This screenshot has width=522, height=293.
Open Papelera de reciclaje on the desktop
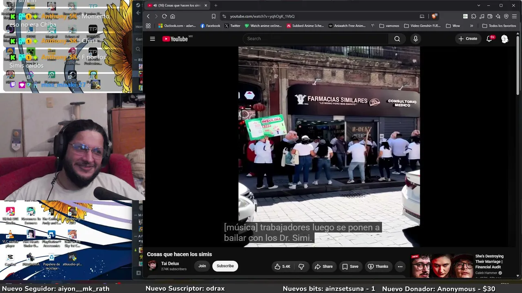[x=51, y=261]
